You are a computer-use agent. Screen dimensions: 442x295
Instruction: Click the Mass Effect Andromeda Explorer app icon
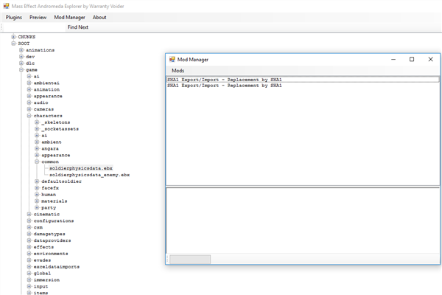pyautogui.click(x=6, y=6)
